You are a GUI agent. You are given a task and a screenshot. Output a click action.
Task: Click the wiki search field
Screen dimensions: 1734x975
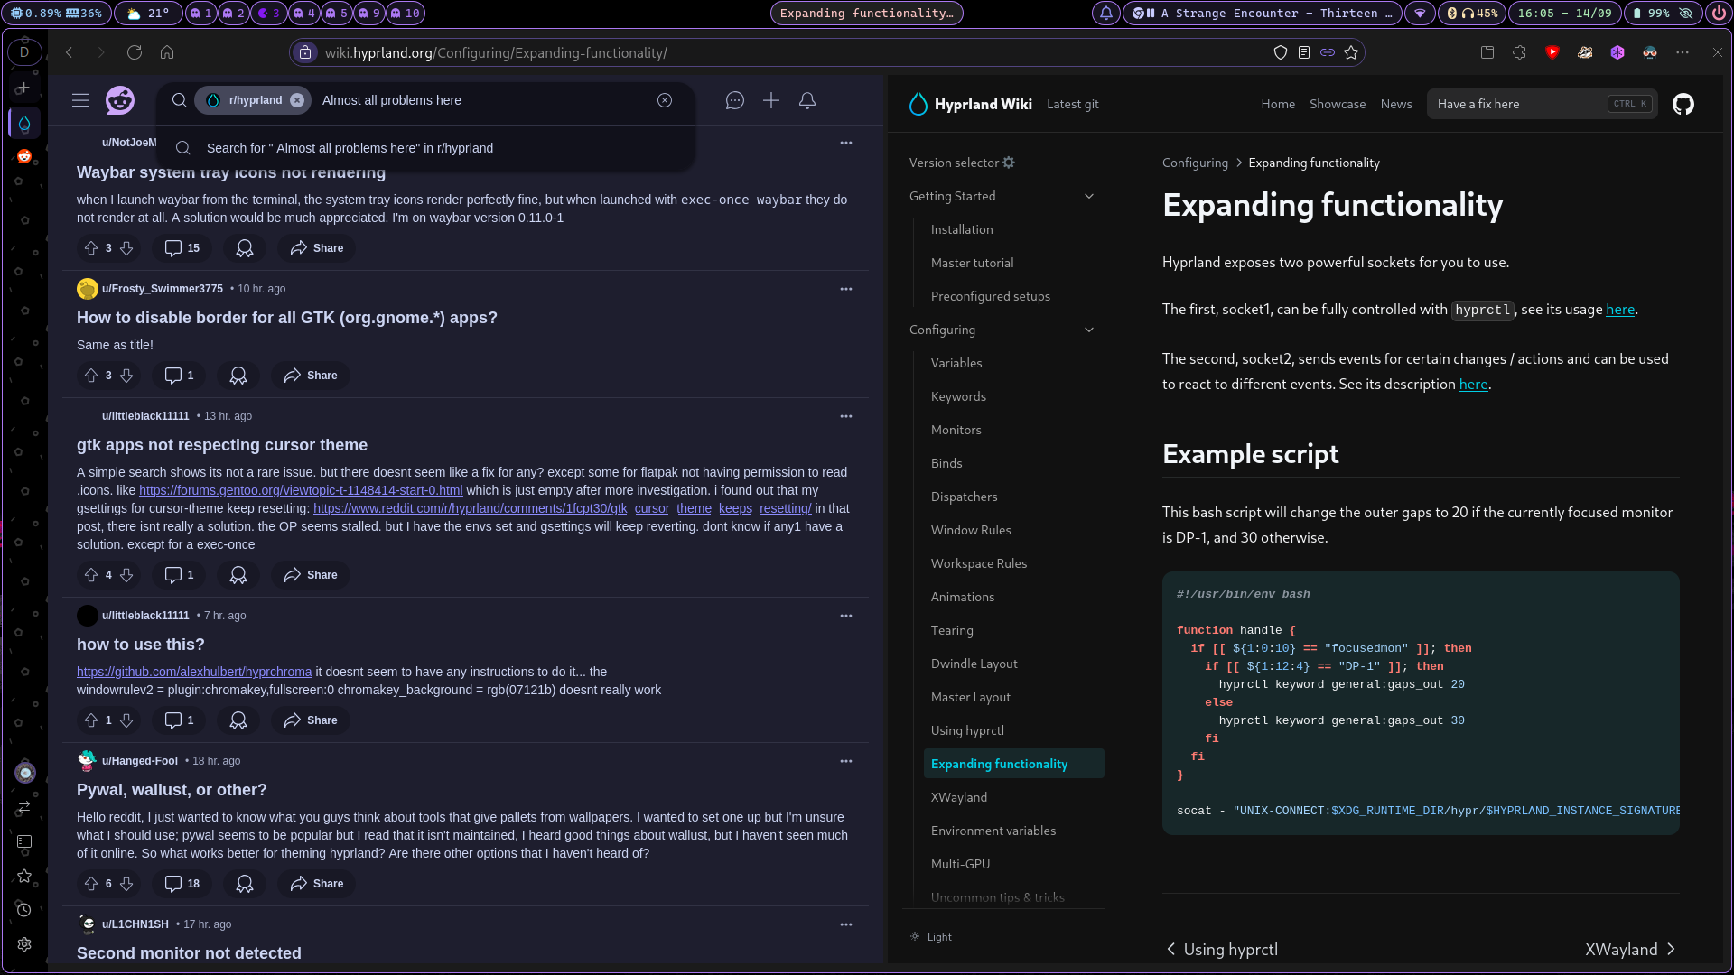[x=1517, y=104]
